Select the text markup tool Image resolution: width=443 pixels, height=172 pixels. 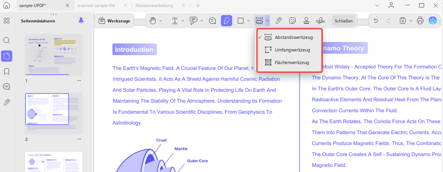point(175,21)
